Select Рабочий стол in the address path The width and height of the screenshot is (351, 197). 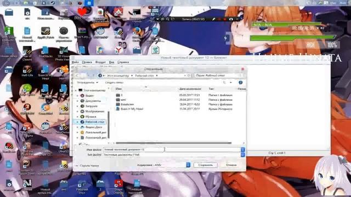[x=144, y=76]
